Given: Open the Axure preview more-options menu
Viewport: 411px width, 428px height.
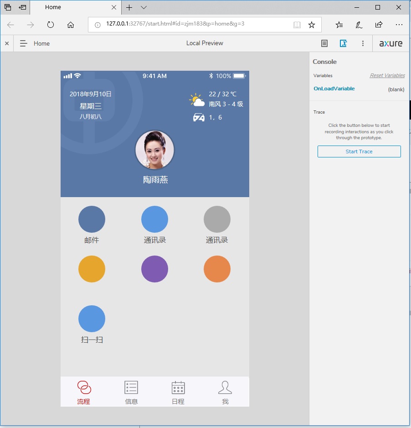Looking at the screenshot, I should 363,43.
